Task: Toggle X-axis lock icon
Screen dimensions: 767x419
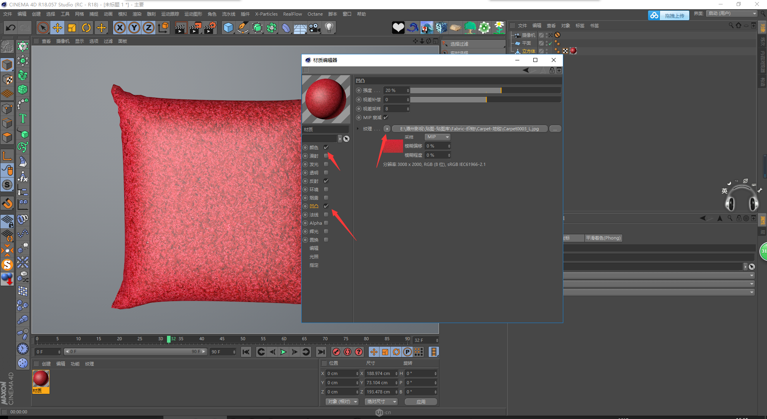Action: click(x=120, y=28)
